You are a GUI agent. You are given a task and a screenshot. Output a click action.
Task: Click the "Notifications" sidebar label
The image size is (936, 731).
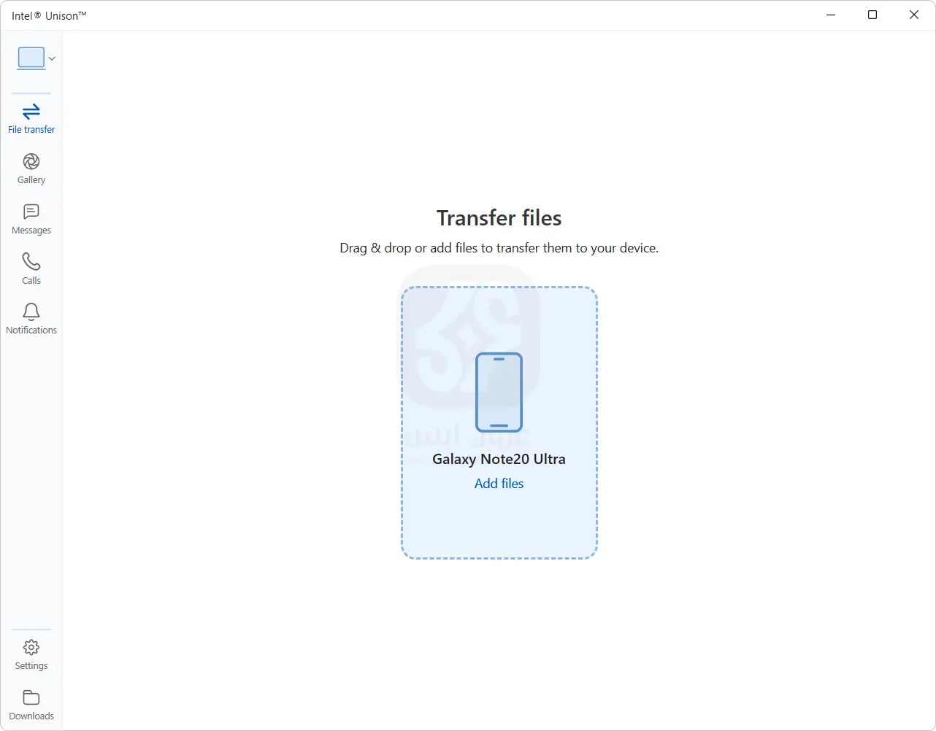pyautogui.click(x=31, y=330)
